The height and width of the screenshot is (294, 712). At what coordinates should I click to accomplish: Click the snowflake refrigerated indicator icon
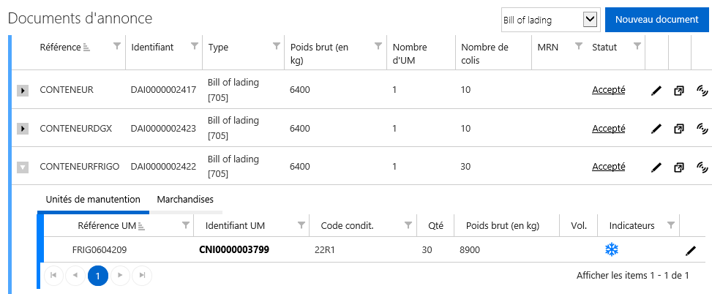[612, 249]
